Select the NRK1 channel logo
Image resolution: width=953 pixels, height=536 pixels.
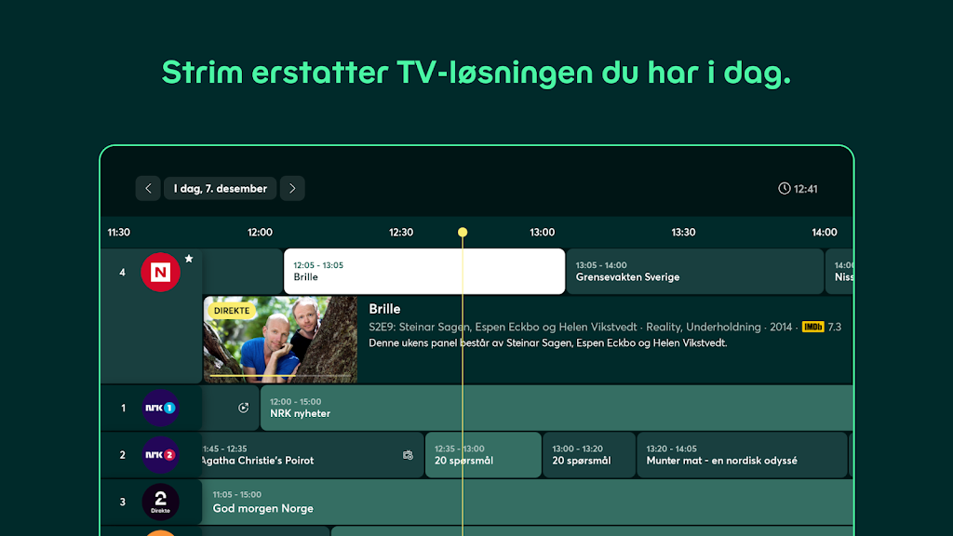[x=160, y=408]
